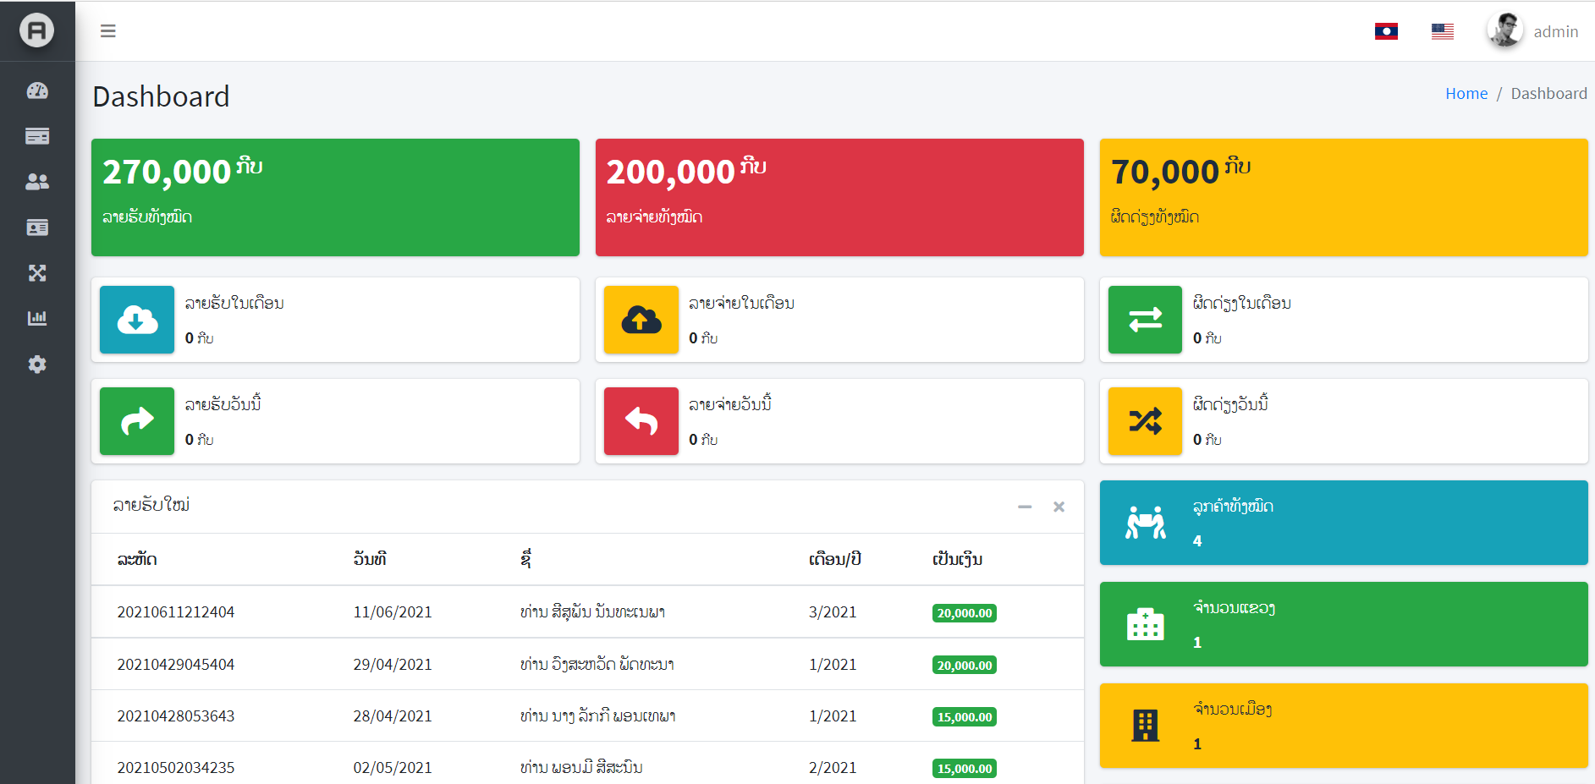Switch language using the Laos flag
Image resolution: width=1595 pixels, height=784 pixels.
pyautogui.click(x=1386, y=31)
